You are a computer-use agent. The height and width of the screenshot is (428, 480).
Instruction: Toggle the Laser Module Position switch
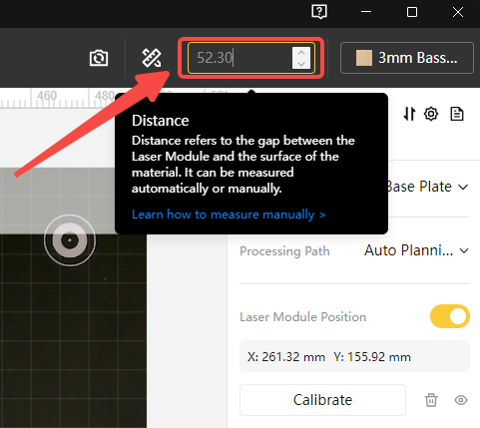[450, 316]
